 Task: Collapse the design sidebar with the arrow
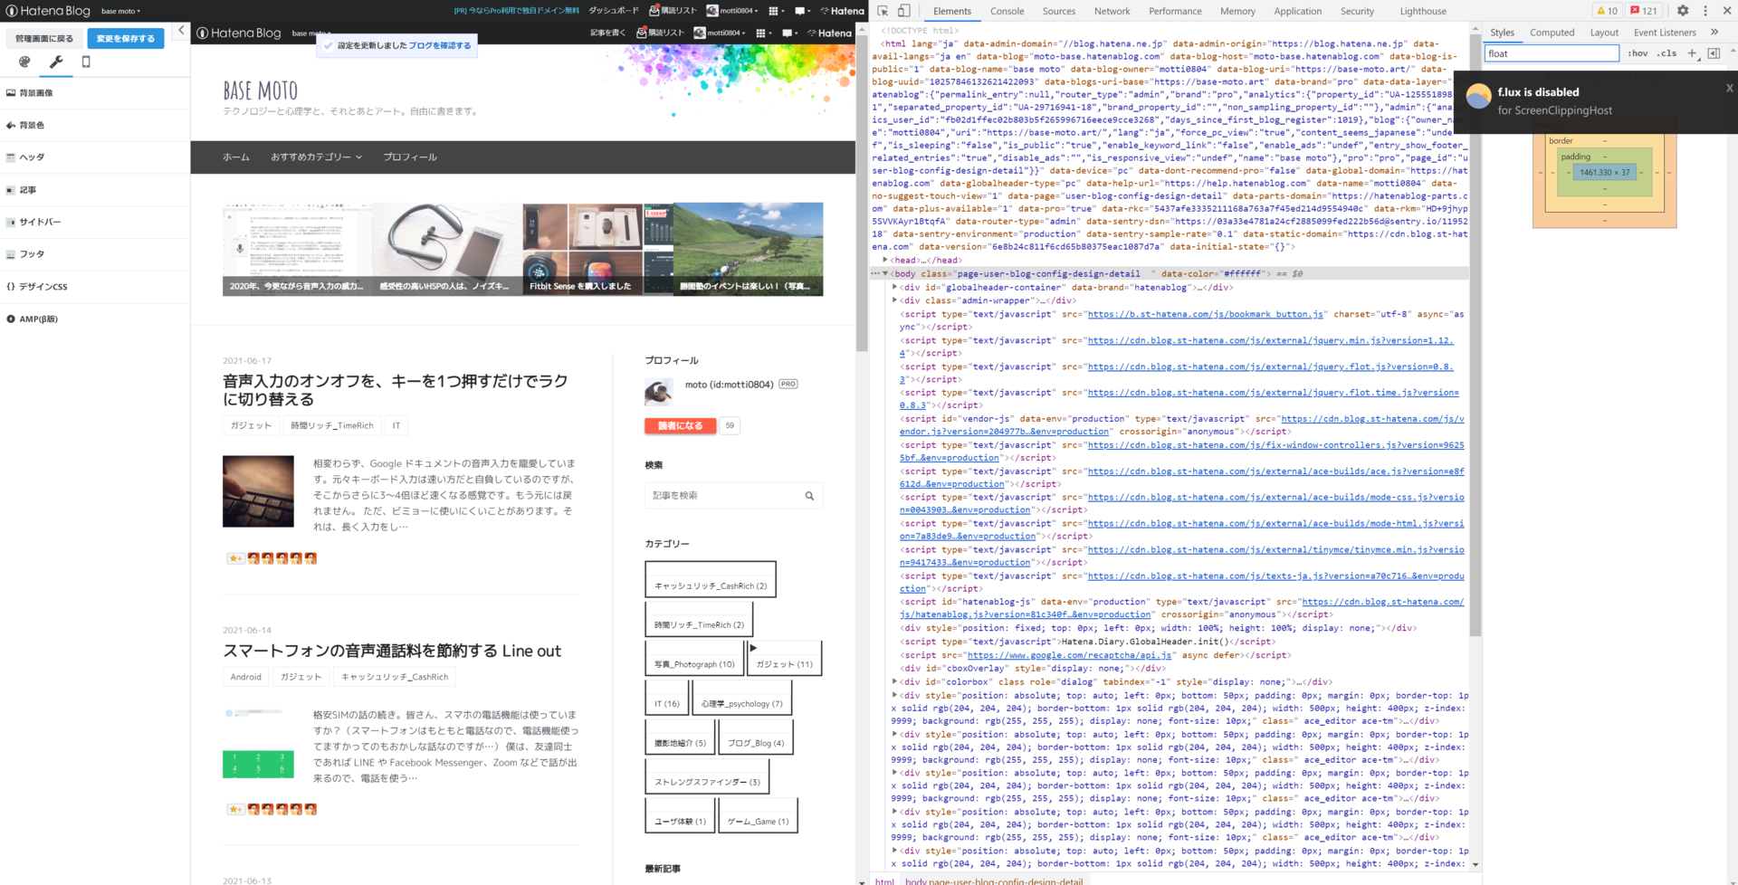tap(181, 30)
